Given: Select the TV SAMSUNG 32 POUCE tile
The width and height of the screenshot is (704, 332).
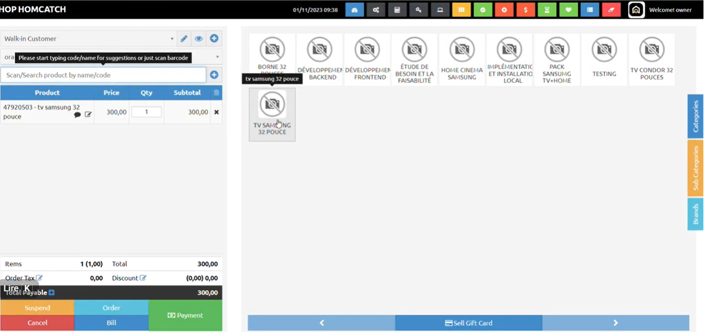Looking at the screenshot, I should point(272,115).
